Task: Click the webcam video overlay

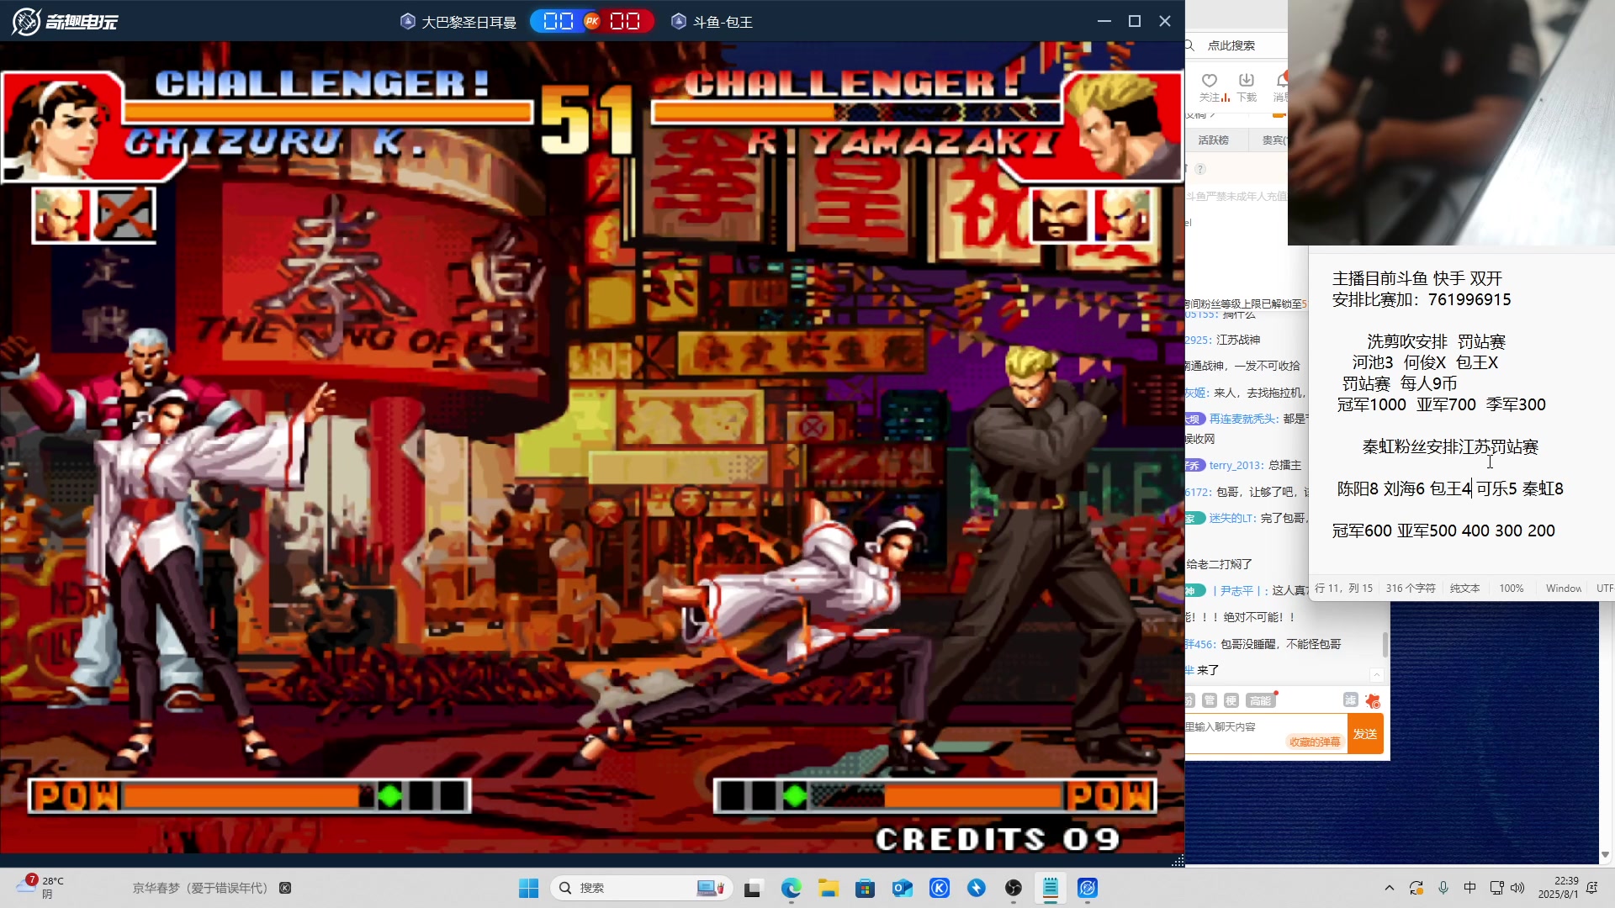Action: point(1451,123)
